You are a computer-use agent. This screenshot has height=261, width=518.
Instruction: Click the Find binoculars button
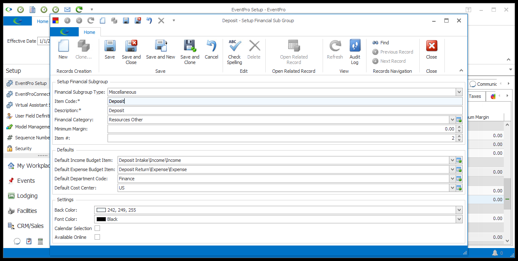[x=381, y=43]
